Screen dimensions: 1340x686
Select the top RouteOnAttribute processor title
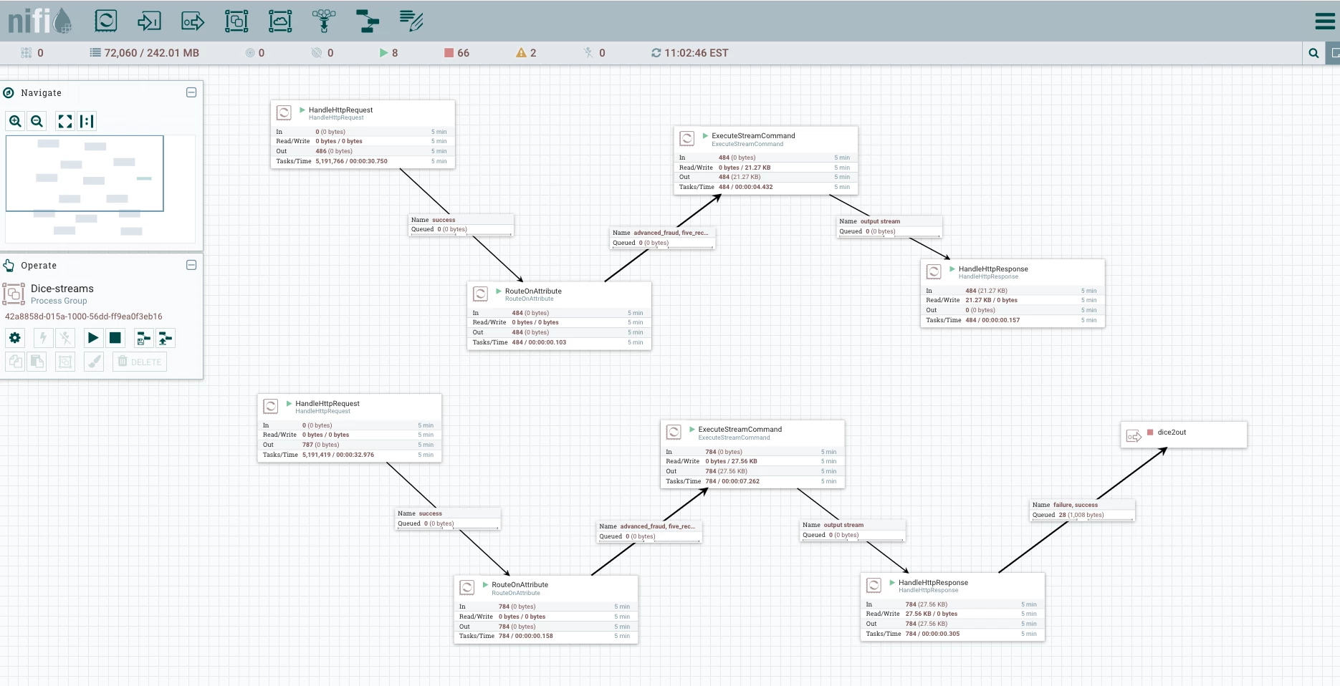tap(533, 291)
